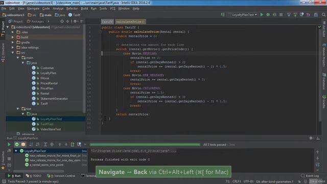Click calculatePrice() breadcrumb in editor

(130, 21)
